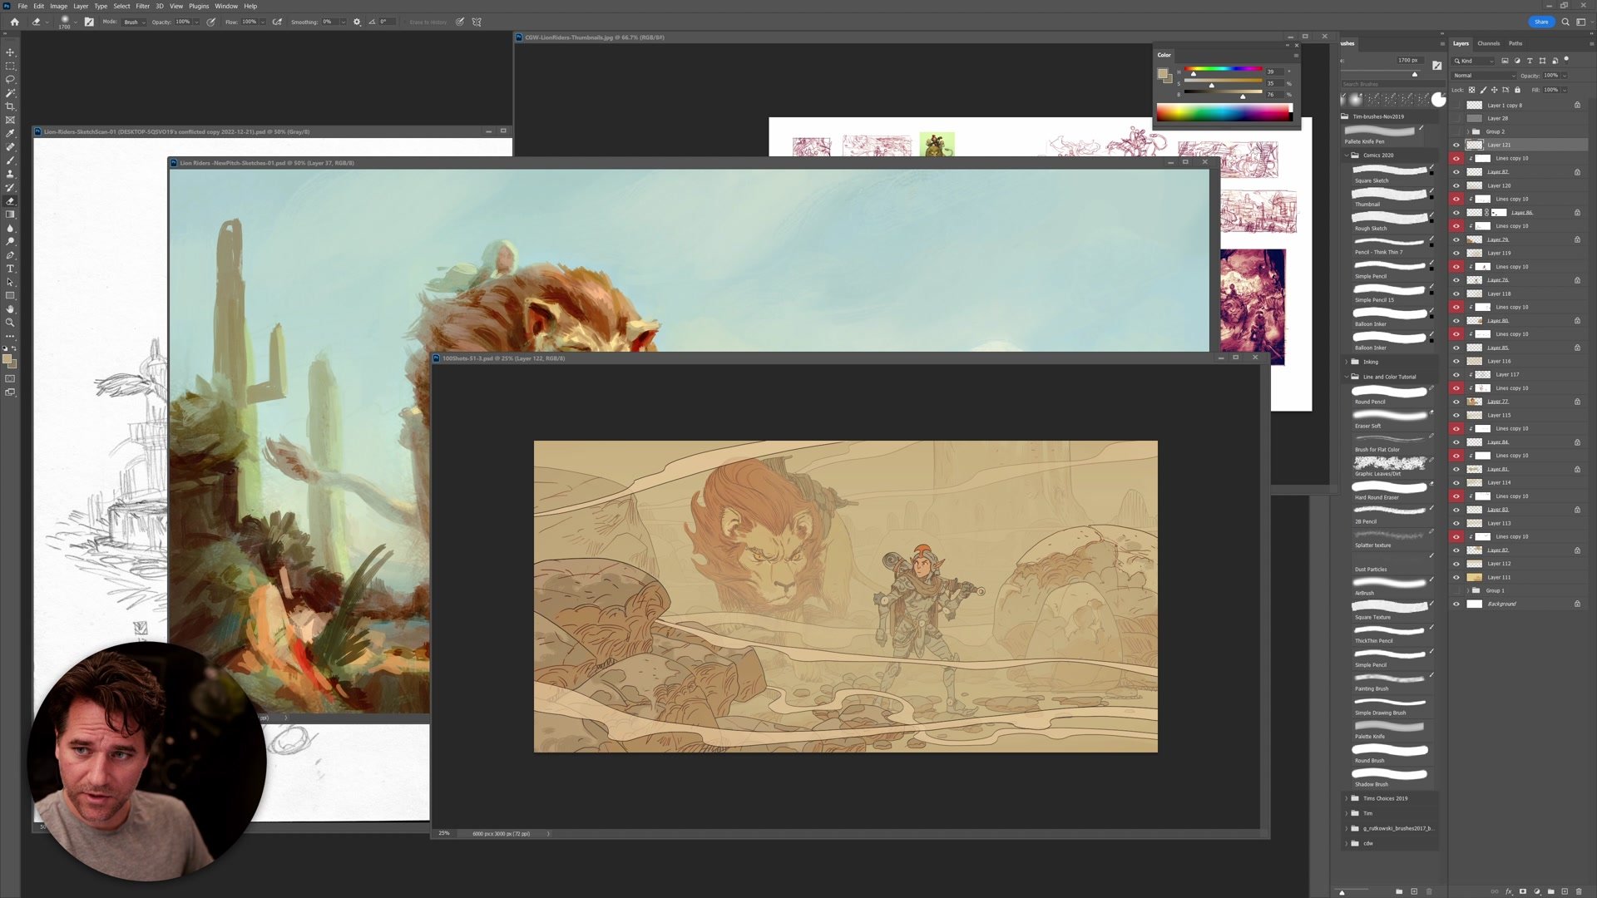The image size is (1597, 898).
Task: Hide the Background layer
Action: click(1456, 604)
